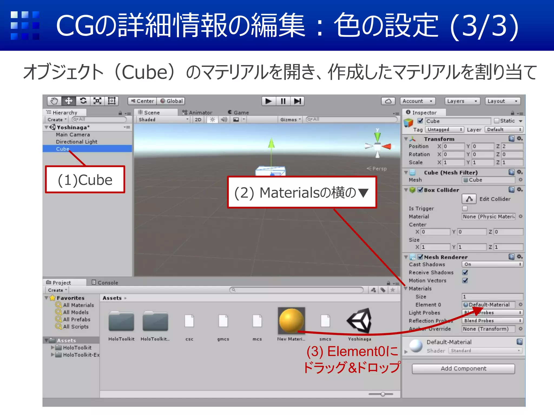Select Main Camera in Hierarchy
The image size is (554, 415).
[x=73, y=135]
